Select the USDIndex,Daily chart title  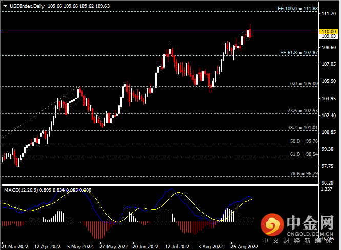27,6
